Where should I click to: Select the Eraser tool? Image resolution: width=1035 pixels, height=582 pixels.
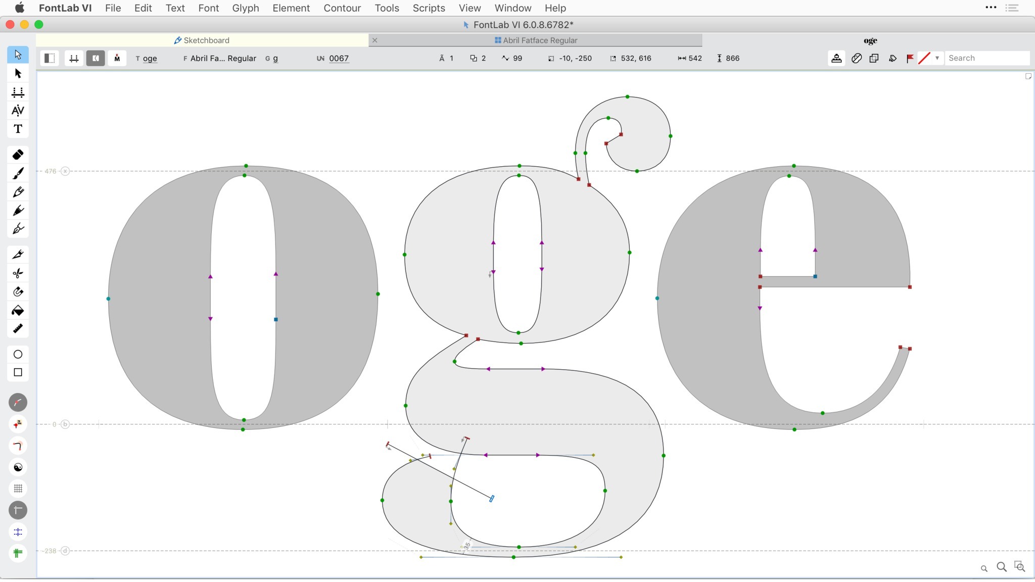[18, 154]
